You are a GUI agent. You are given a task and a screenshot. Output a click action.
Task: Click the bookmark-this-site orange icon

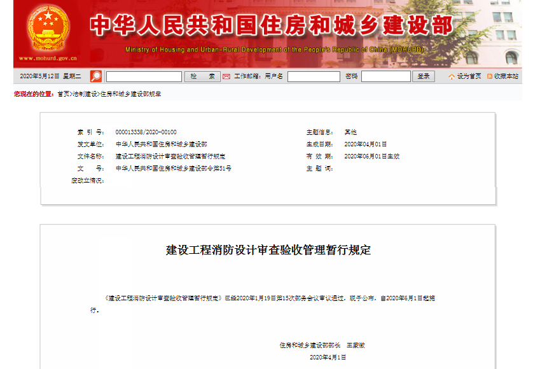tap(489, 76)
